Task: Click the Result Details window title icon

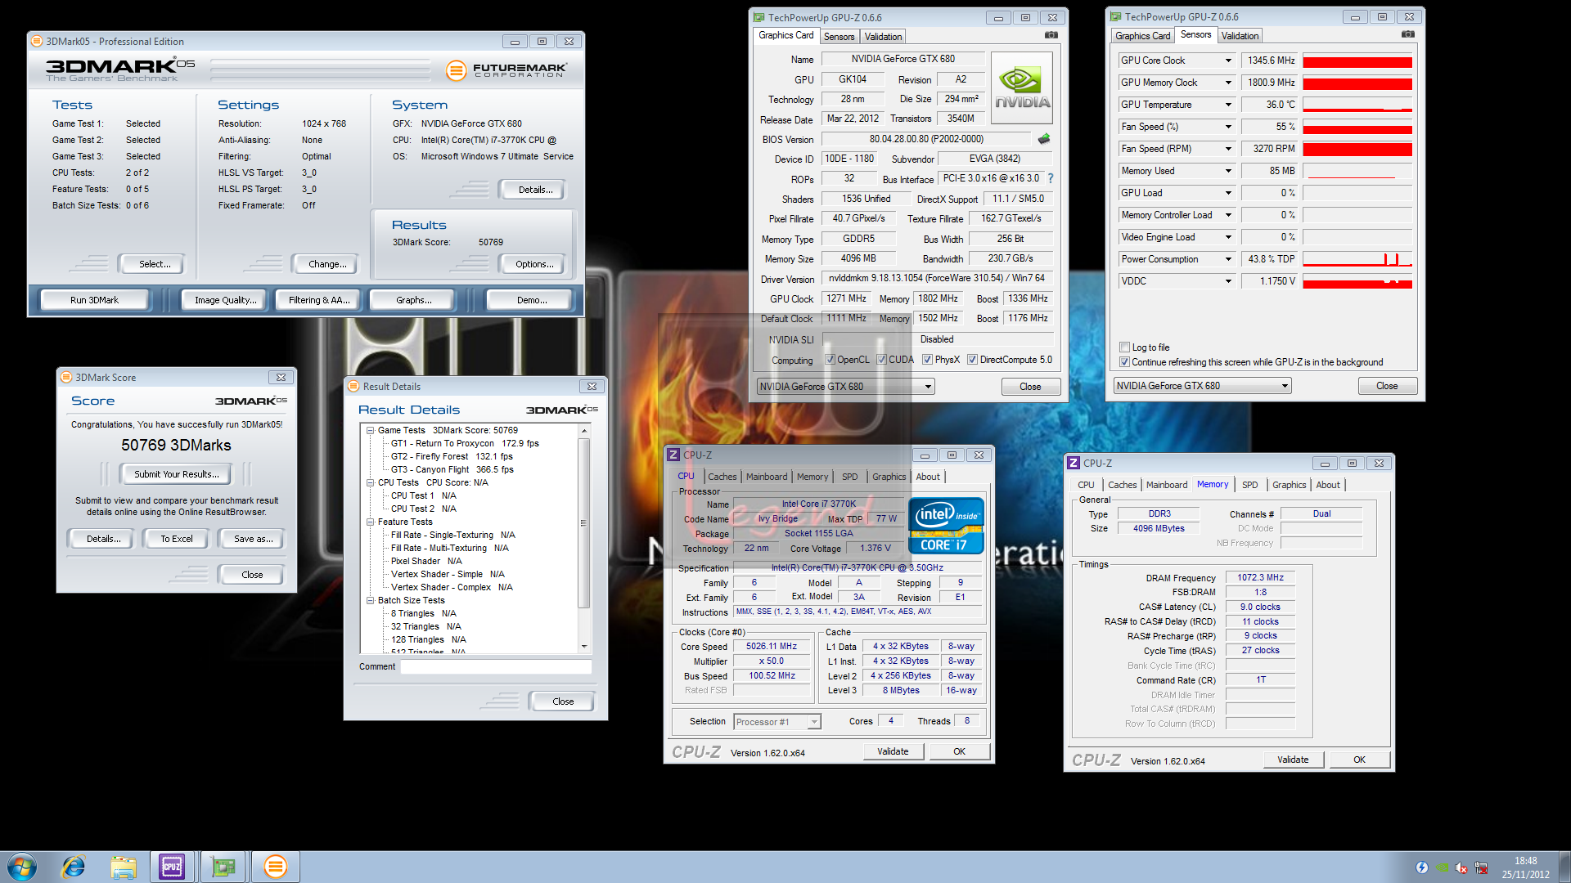Action: point(353,386)
